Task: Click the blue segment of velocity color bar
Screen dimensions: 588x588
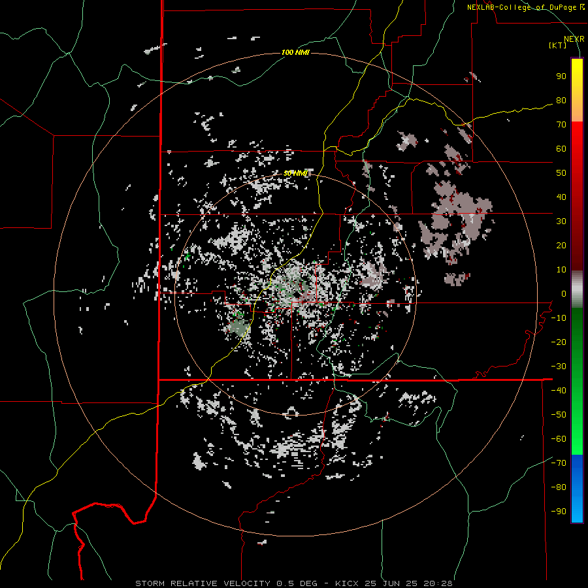Action: coord(577,489)
